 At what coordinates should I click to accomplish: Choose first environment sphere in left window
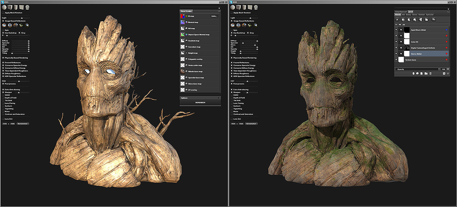pos(4,25)
